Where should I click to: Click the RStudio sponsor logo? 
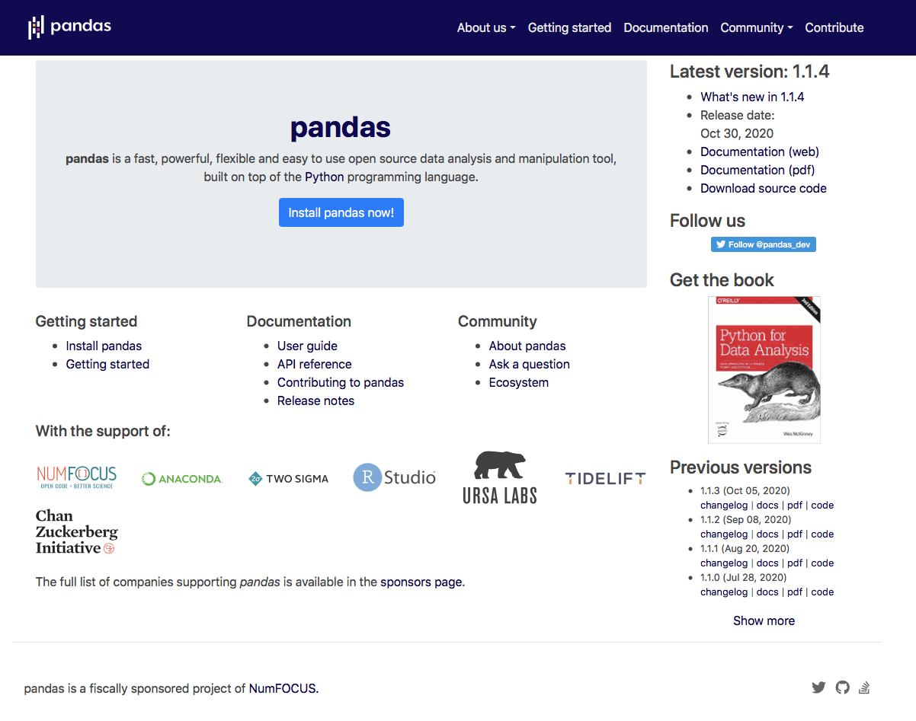(x=395, y=477)
